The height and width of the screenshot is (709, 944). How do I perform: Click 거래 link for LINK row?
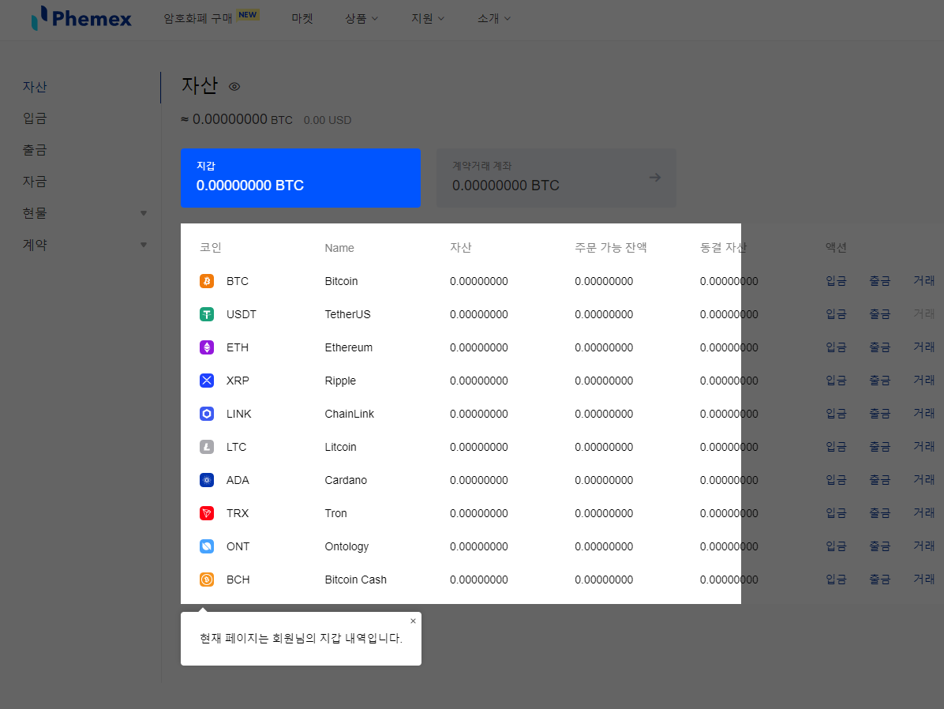pyautogui.click(x=924, y=413)
